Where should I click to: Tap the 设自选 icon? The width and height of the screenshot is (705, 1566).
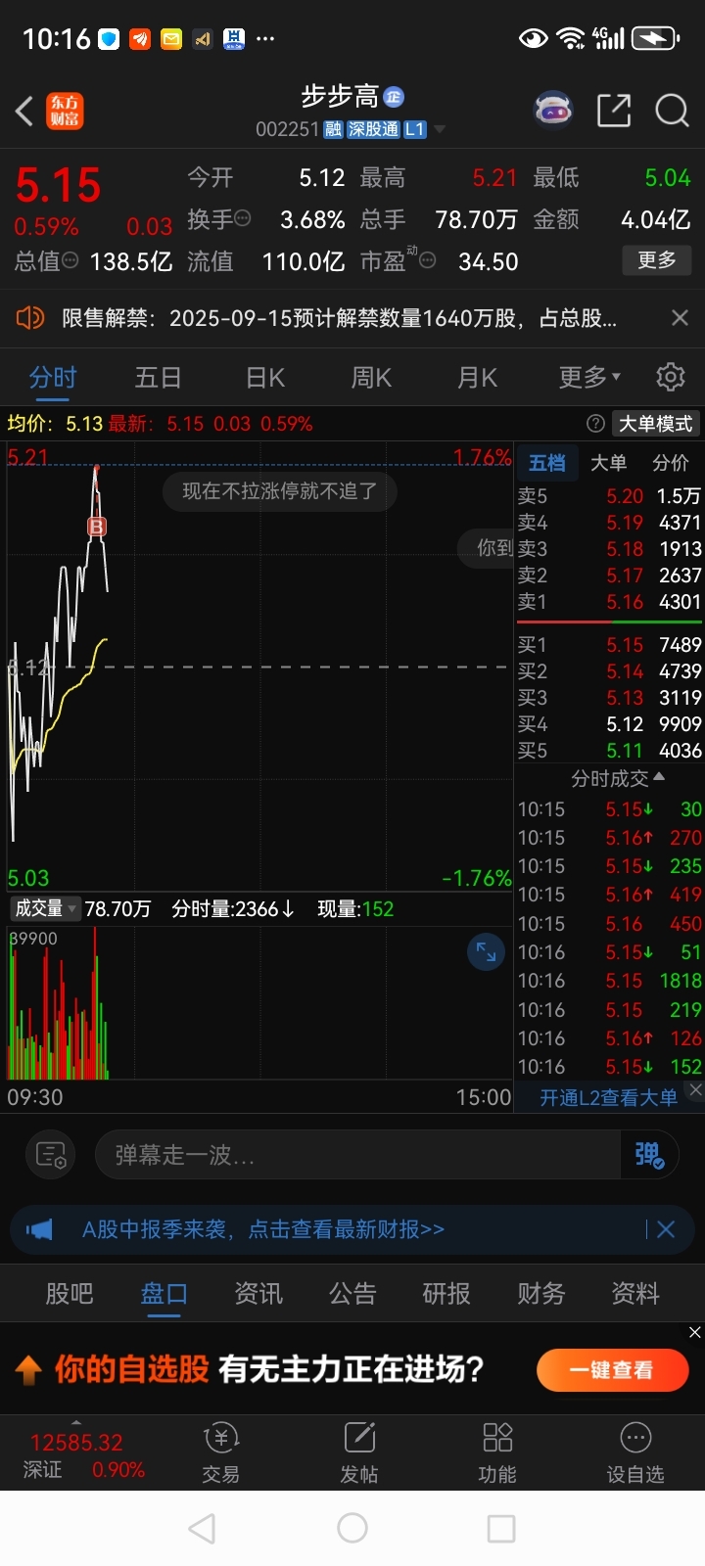coord(635,1438)
